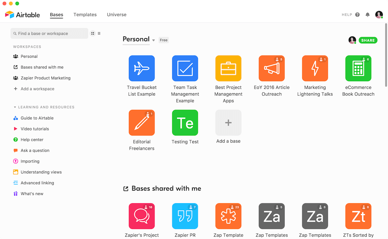
Task: Open the Help center link
Action: (x=28, y=140)
